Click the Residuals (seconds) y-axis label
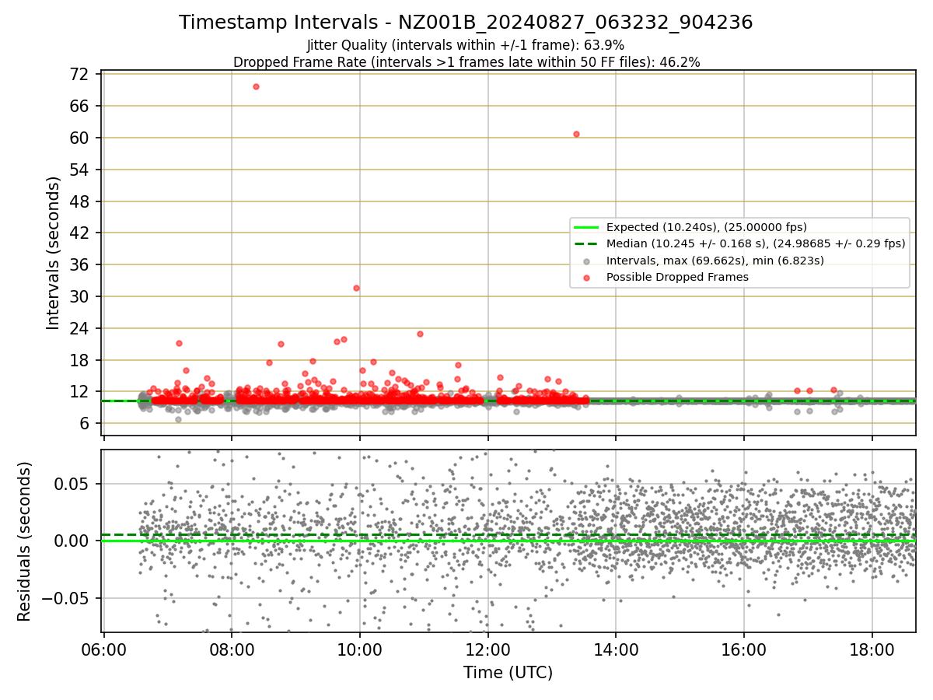This screenshot has height=700, width=933. click(x=25, y=541)
